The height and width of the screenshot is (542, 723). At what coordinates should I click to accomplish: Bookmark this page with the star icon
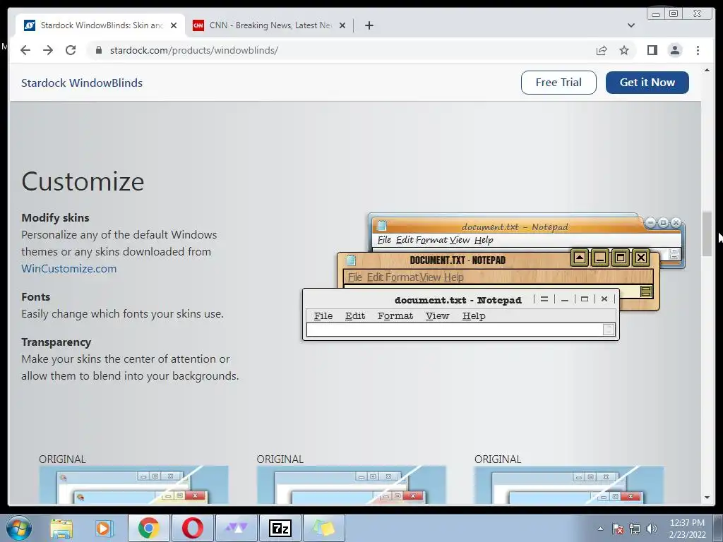[x=624, y=50]
